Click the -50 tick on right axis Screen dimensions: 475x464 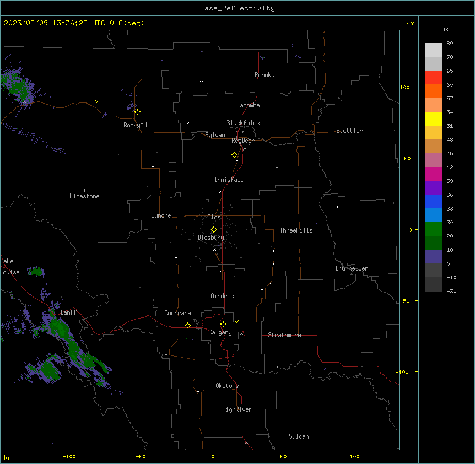pos(404,301)
